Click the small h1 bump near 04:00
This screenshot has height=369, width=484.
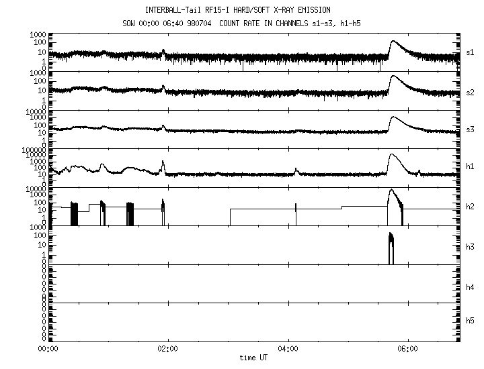[x=296, y=170]
